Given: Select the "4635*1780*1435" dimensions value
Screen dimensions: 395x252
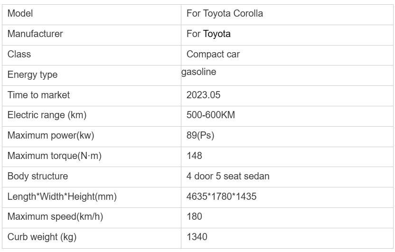Looking at the screenshot, I should click(222, 197).
